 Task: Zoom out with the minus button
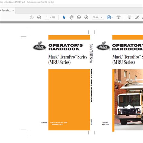click(x=79, y=17)
